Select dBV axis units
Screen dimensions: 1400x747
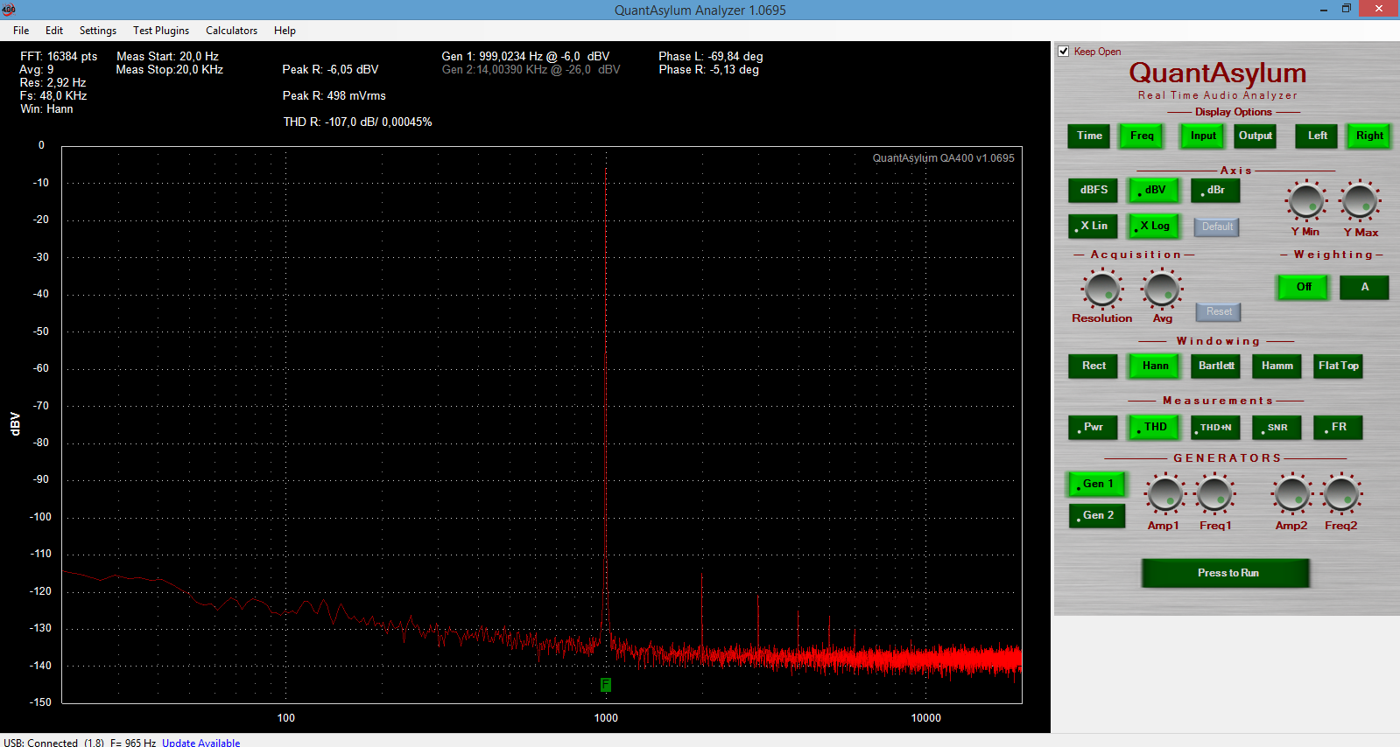[x=1154, y=190]
